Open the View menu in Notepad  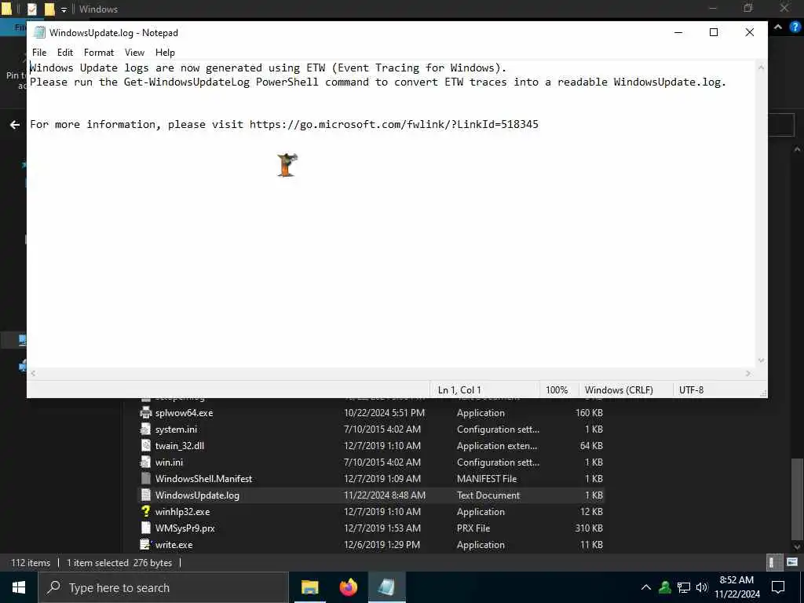point(134,53)
